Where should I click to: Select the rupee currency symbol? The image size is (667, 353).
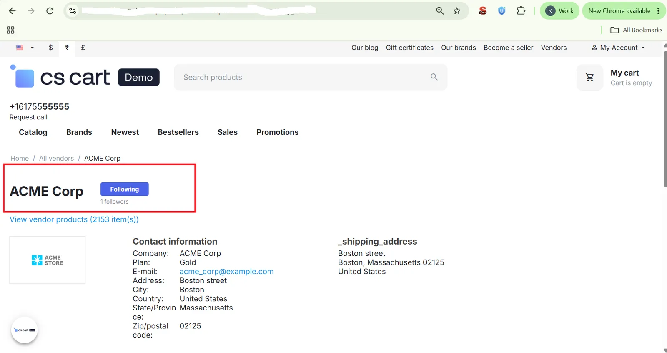click(67, 48)
